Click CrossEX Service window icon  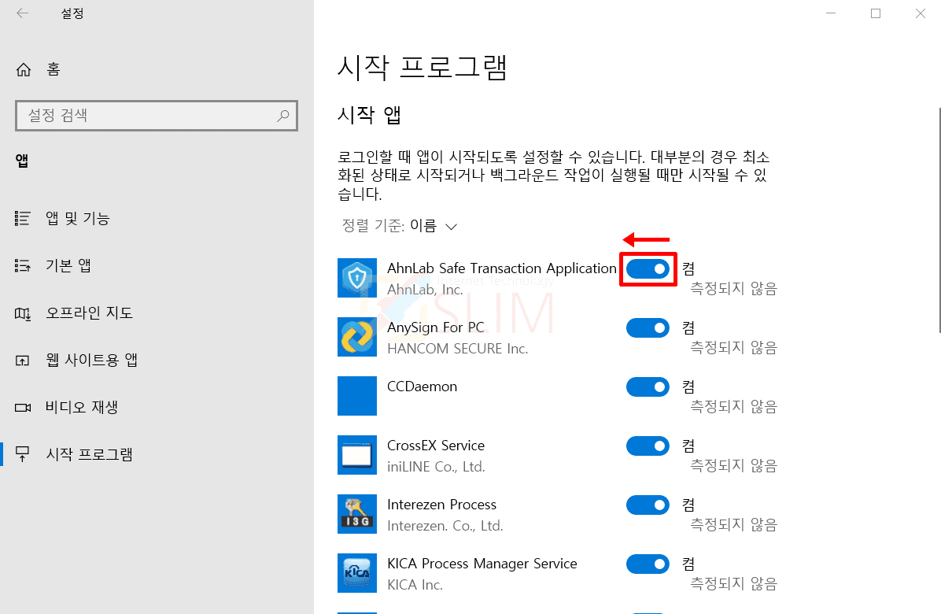[x=357, y=455]
